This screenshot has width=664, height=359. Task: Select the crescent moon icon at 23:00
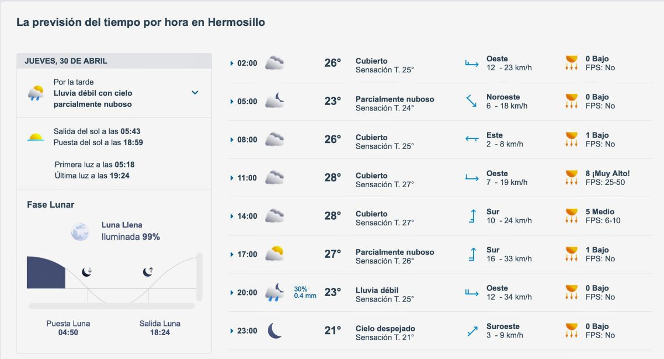274,330
